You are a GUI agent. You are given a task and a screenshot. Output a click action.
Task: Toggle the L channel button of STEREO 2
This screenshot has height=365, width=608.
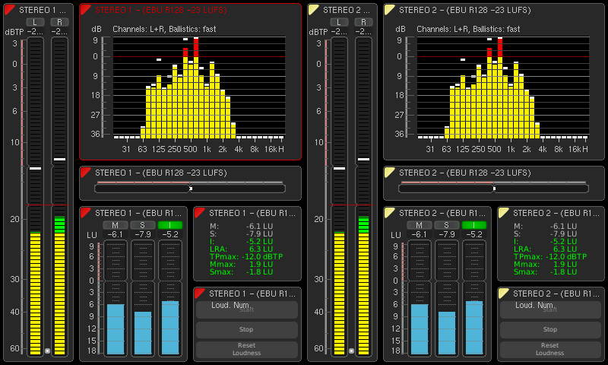coord(339,22)
